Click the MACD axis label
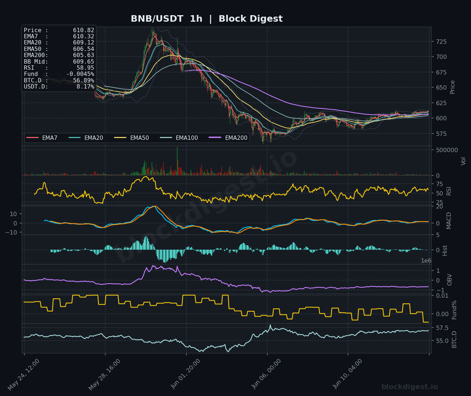 [449, 220]
